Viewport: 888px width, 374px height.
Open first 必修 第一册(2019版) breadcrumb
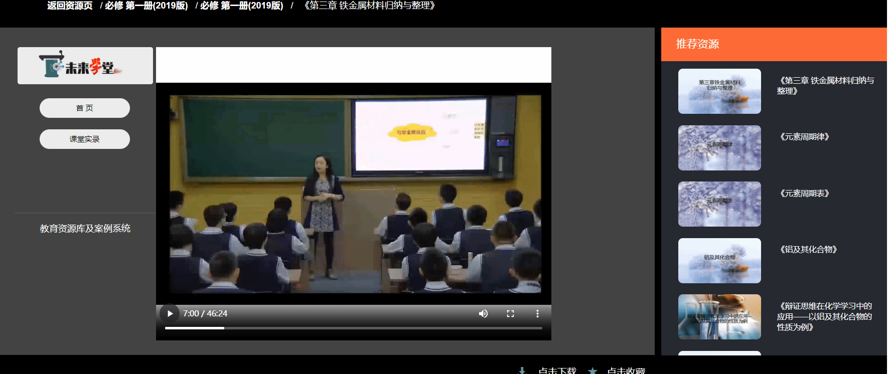(146, 6)
